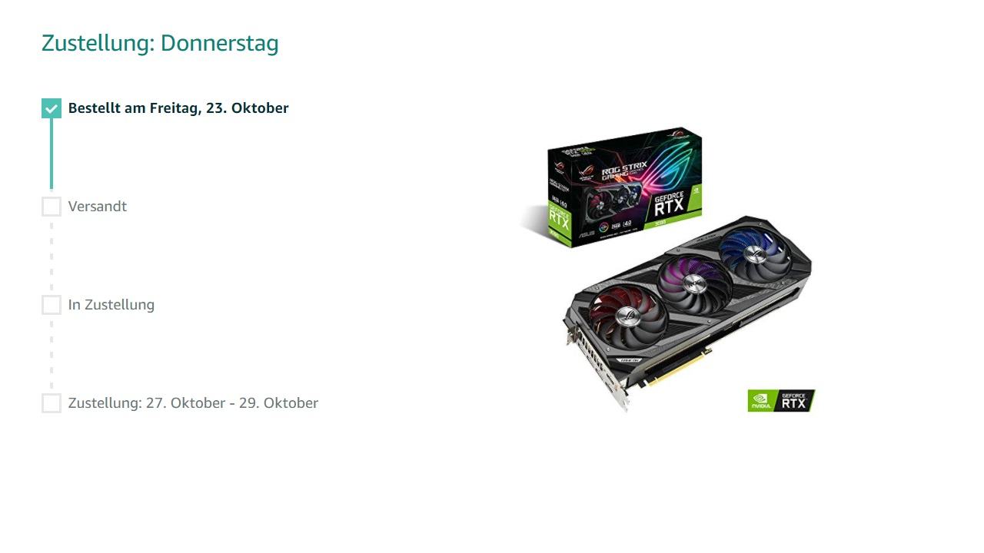
Task: Select the Bestellt am Freitag, 23. Oktober text
Action: (178, 108)
